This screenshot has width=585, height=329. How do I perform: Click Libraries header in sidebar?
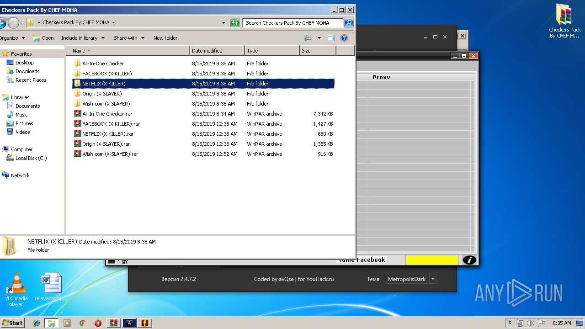(x=16, y=97)
